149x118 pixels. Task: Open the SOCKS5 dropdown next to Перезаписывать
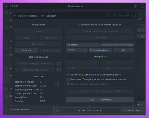click(77, 50)
